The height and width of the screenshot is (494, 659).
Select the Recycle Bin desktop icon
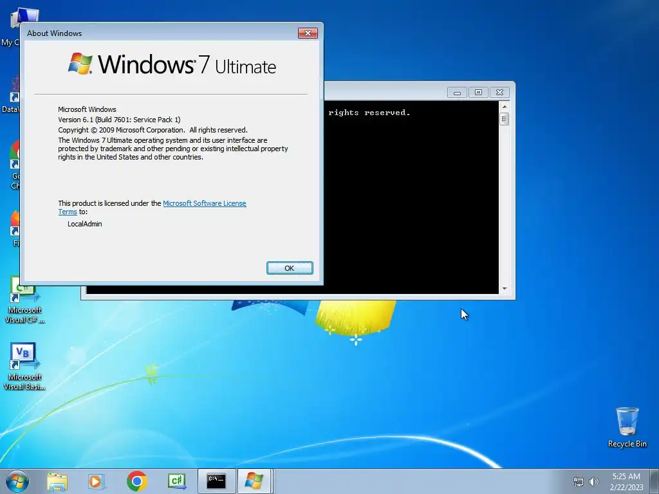(627, 427)
